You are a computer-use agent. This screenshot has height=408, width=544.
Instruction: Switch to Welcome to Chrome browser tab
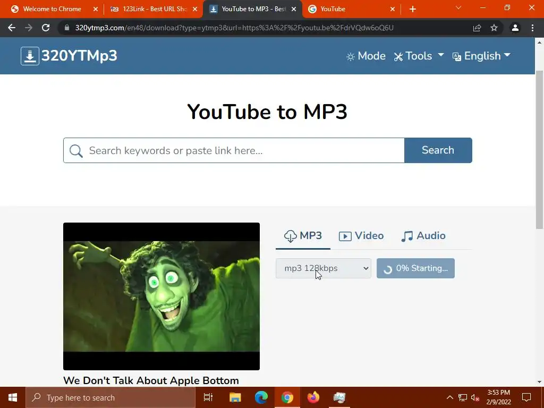tap(52, 9)
